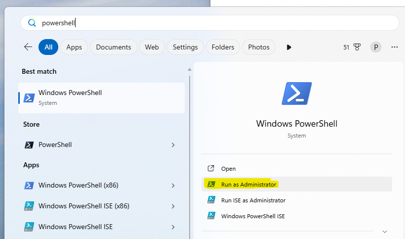The width and height of the screenshot is (405, 239).
Task: Go back with the left arrow
Action: tap(28, 47)
